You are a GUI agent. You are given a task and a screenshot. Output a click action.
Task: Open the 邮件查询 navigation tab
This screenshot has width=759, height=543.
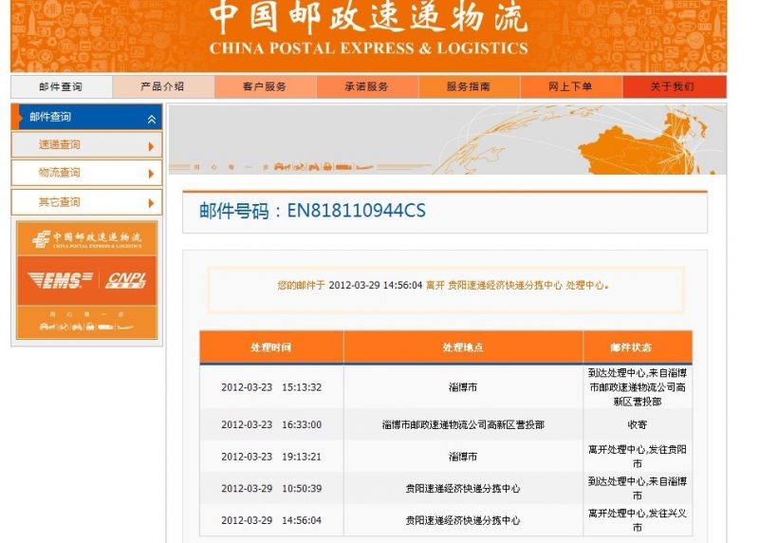click(62, 86)
